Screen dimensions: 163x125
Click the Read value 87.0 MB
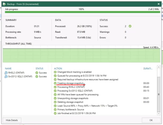(81, 32)
